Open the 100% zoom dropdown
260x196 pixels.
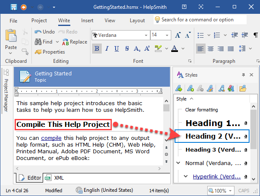(230, 191)
